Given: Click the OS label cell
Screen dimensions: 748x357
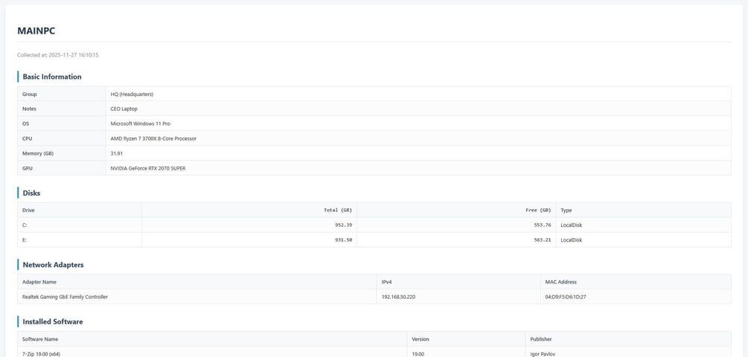Looking at the screenshot, I should [x=62, y=123].
